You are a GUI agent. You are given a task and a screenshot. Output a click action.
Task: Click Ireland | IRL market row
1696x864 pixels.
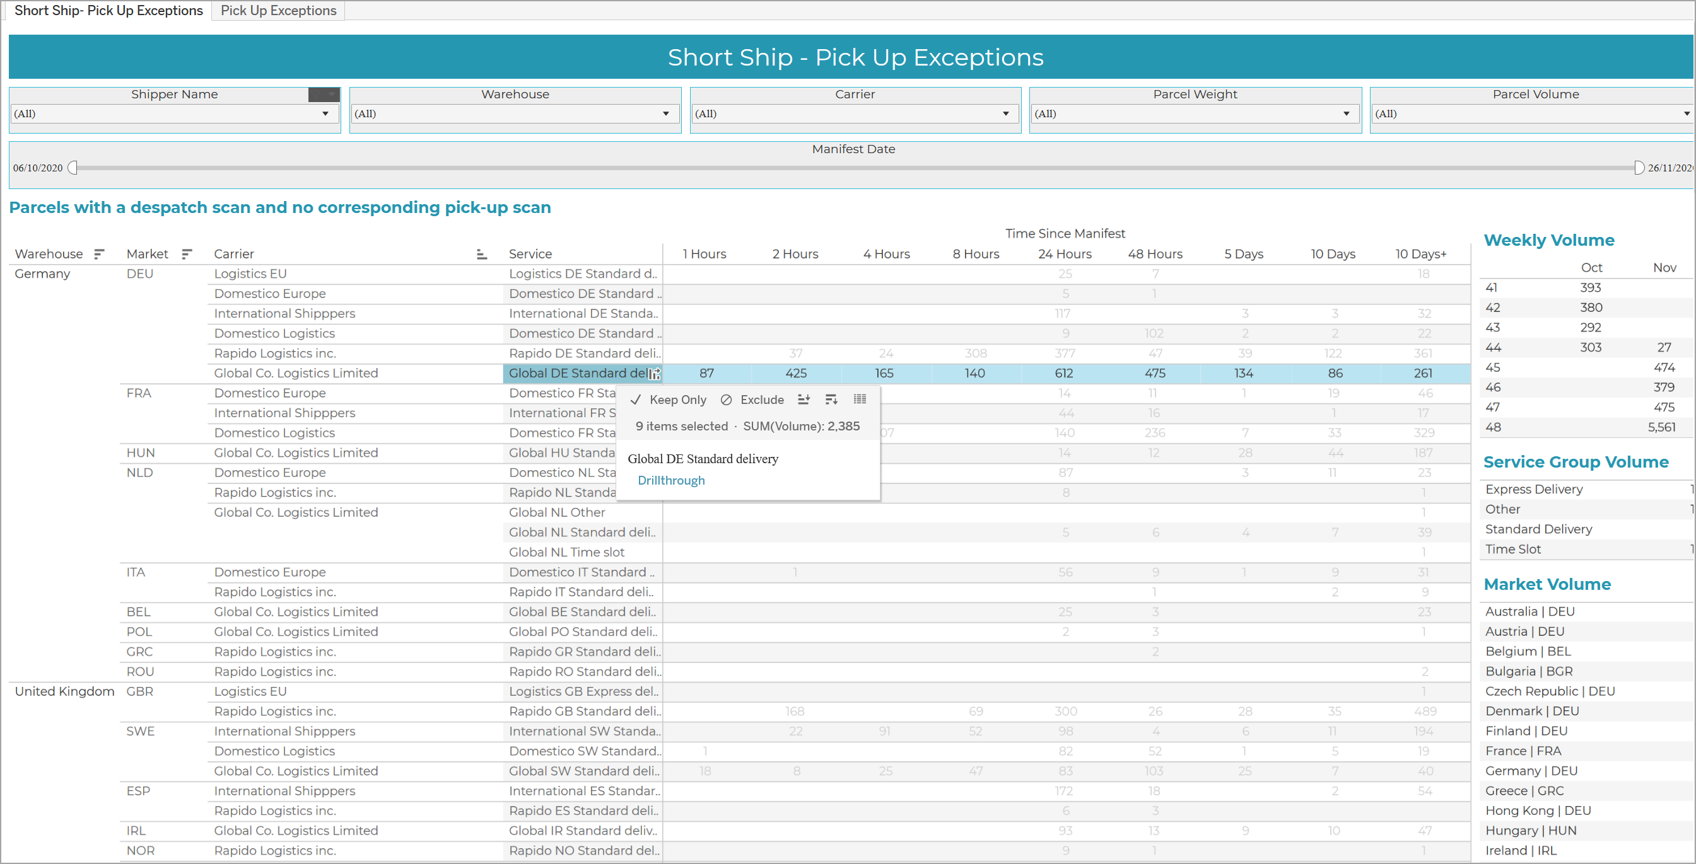tap(1520, 850)
